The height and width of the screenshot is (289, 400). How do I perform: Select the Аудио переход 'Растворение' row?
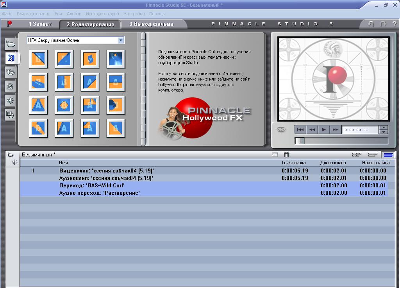click(207, 193)
